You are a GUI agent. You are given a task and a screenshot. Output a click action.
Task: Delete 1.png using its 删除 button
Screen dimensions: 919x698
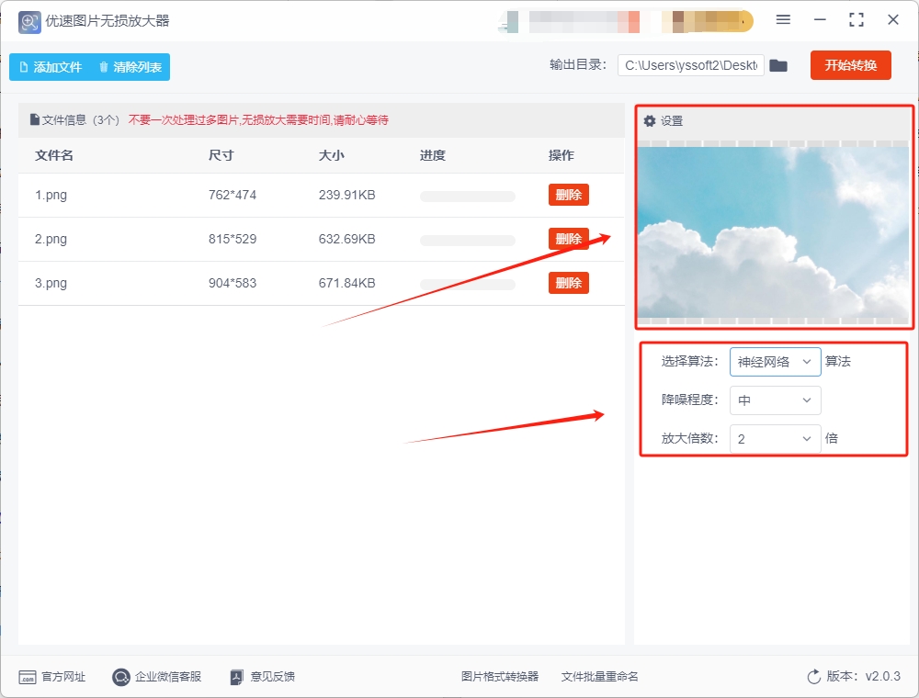click(x=568, y=195)
